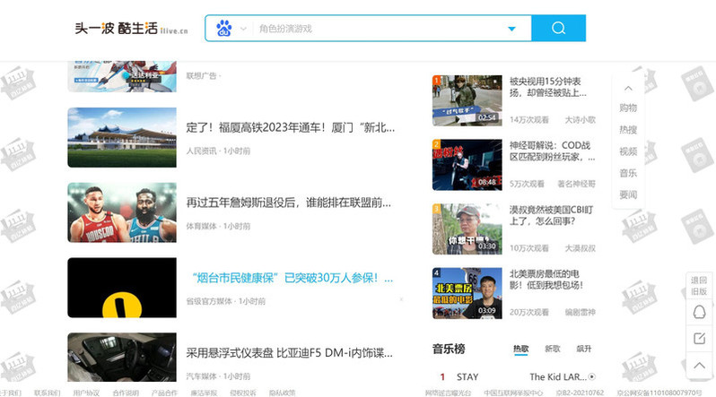Jump to 购物 section in side nav
Viewport: 716px width, 397px height.
628,108
